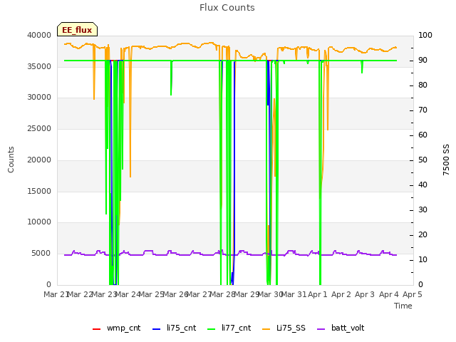Click the 60 right axis tick label

point(423,135)
